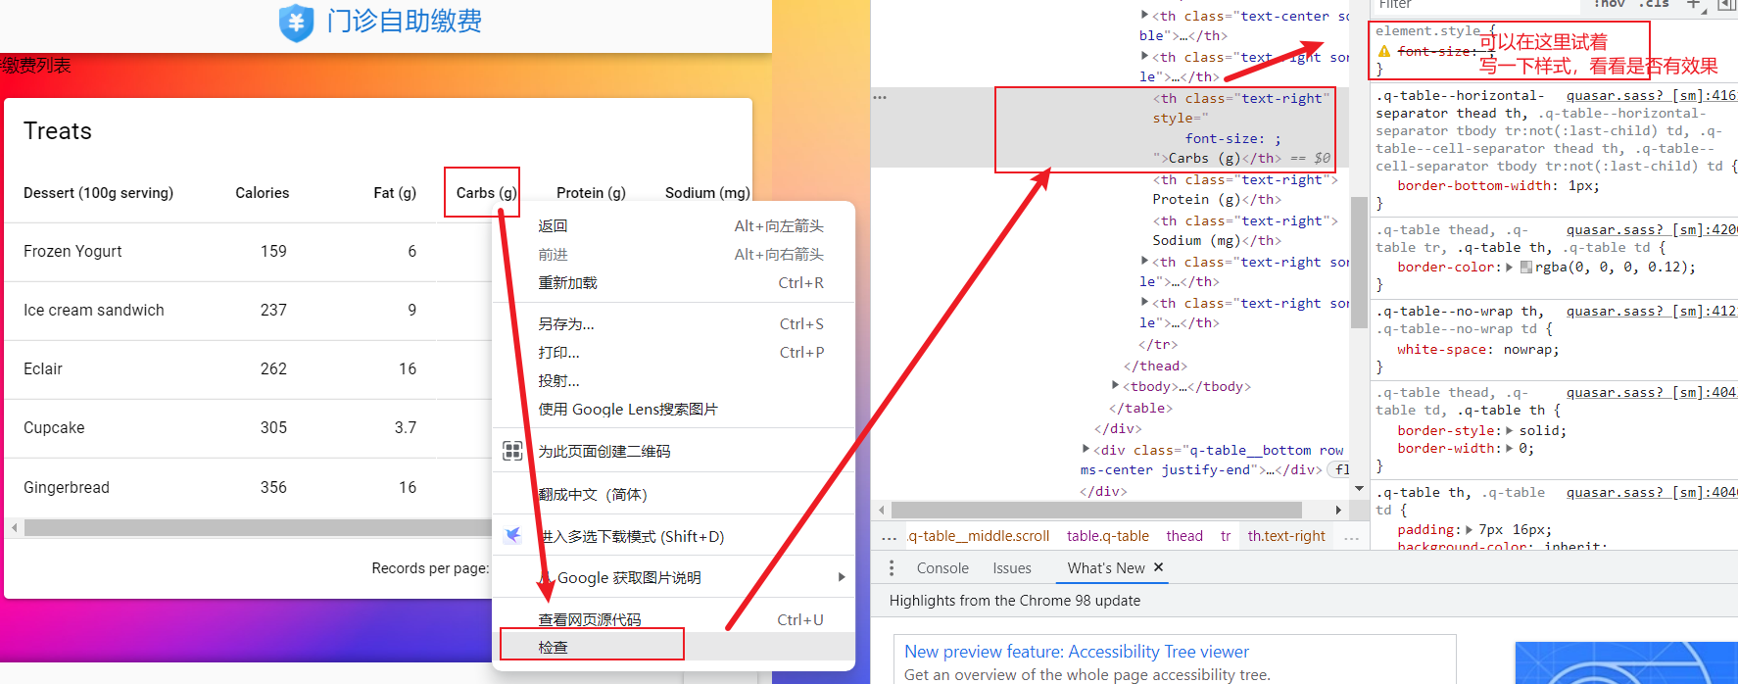Open quasar.sass link at line 420

(x=1651, y=229)
